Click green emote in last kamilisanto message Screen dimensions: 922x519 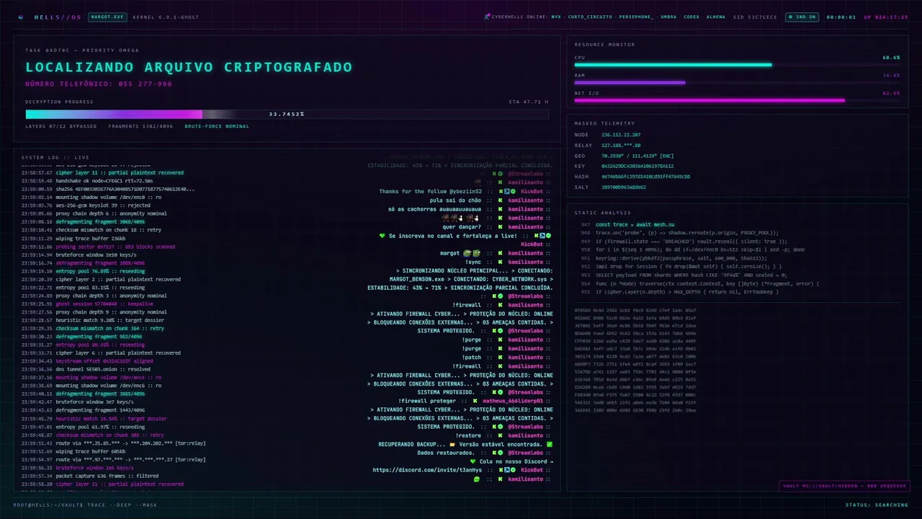tap(477, 479)
